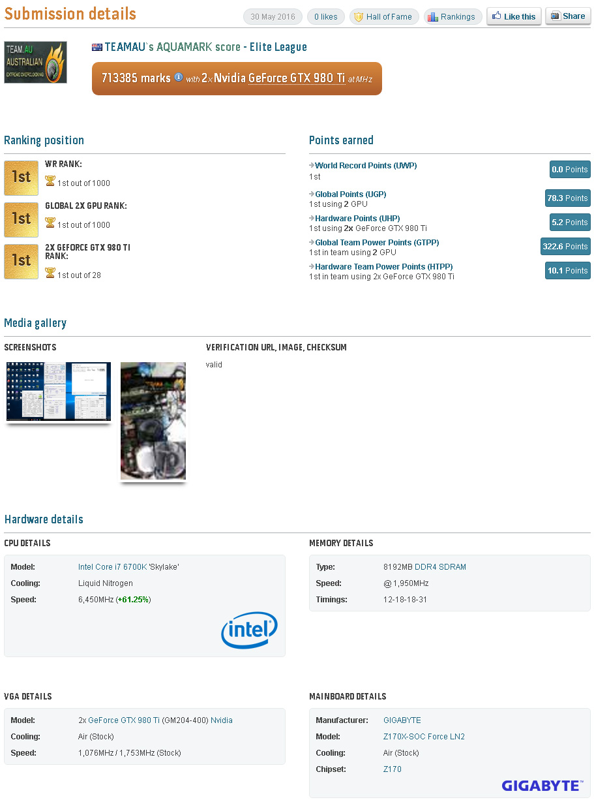594x802 pixels.
Task: Open the Nvidia link in VGA details
Action: [222, 720]
